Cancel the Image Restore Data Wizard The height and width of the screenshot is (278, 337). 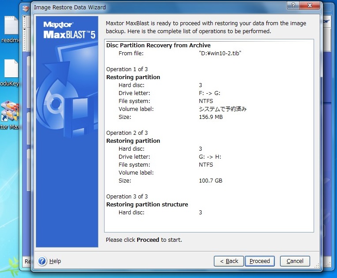coord(295,261)
